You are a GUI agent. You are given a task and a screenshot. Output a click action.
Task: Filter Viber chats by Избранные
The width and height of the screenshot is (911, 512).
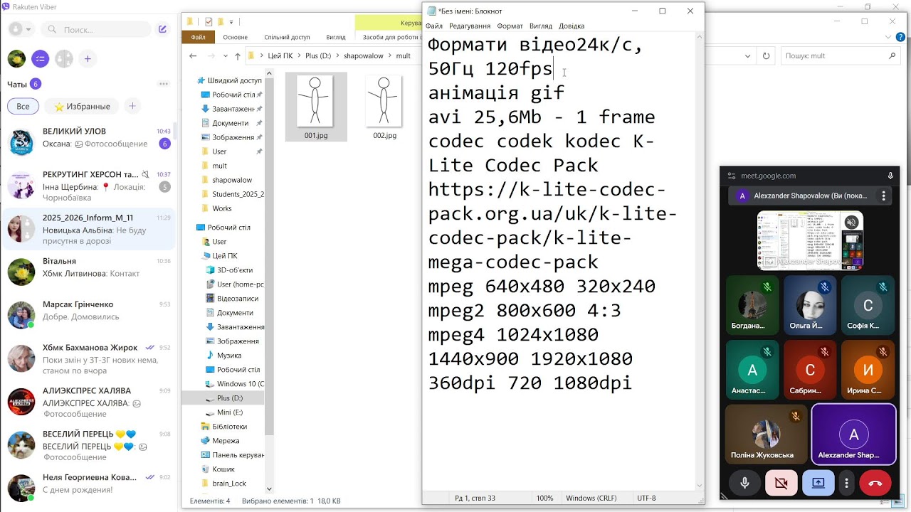tap(82, 106)
